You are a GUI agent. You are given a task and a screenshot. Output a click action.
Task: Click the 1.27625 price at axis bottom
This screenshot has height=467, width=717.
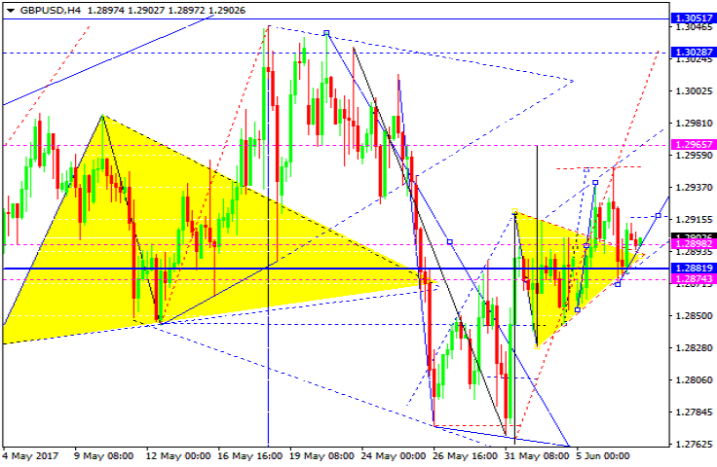692,445
